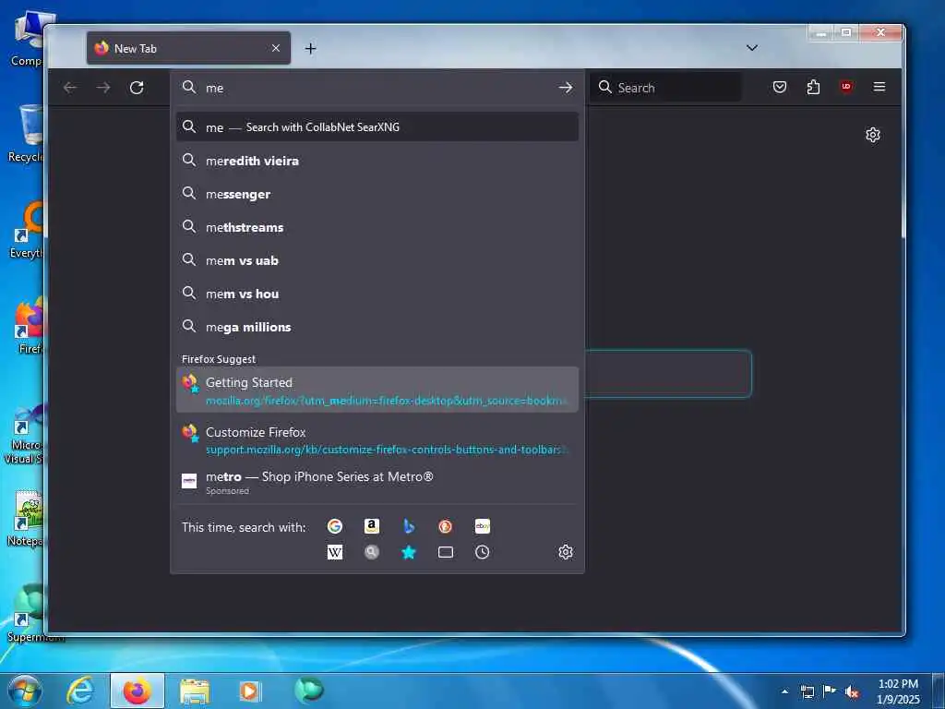Click the new tab page search field

(x=668, y=374)
